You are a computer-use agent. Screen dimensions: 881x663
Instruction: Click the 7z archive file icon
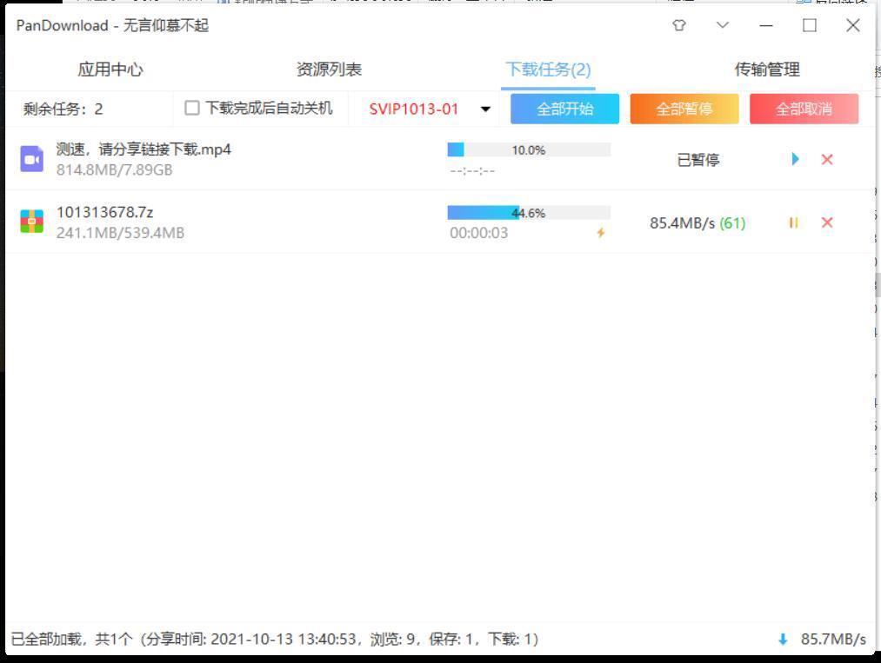31,222
